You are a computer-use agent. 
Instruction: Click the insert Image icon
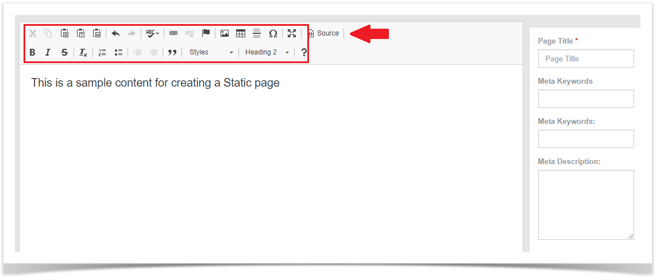click(x=225, y=33)
